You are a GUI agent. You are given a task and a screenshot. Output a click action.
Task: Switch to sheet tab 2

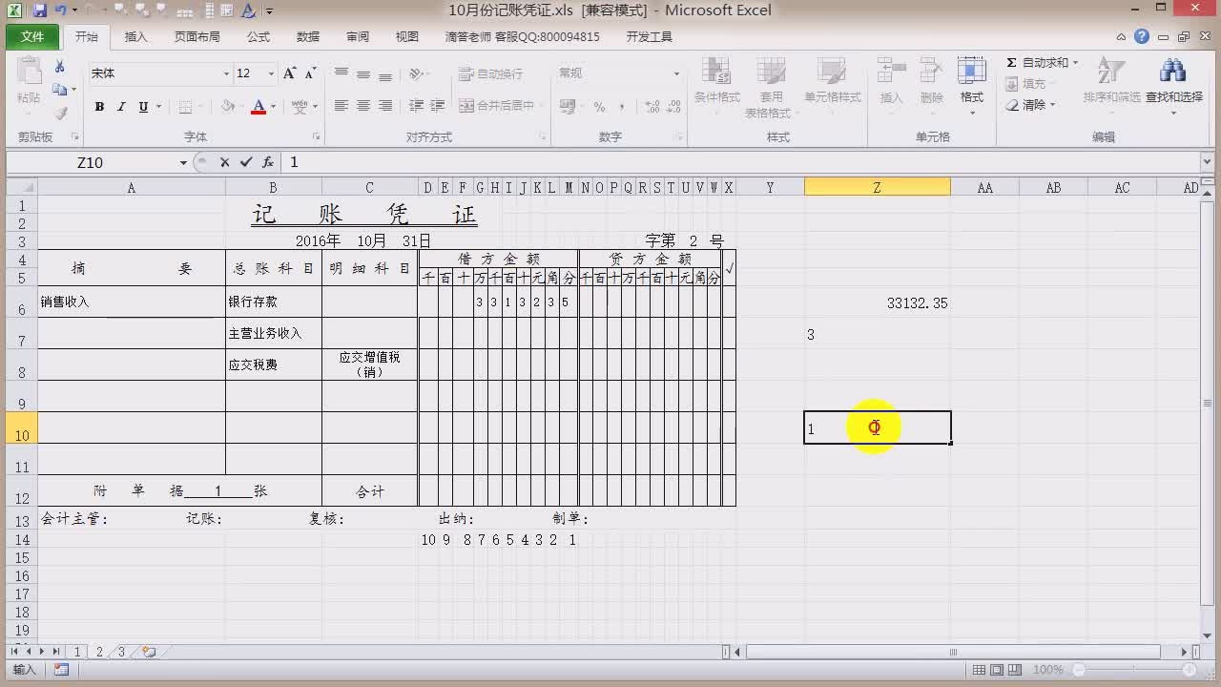[99, 652]
